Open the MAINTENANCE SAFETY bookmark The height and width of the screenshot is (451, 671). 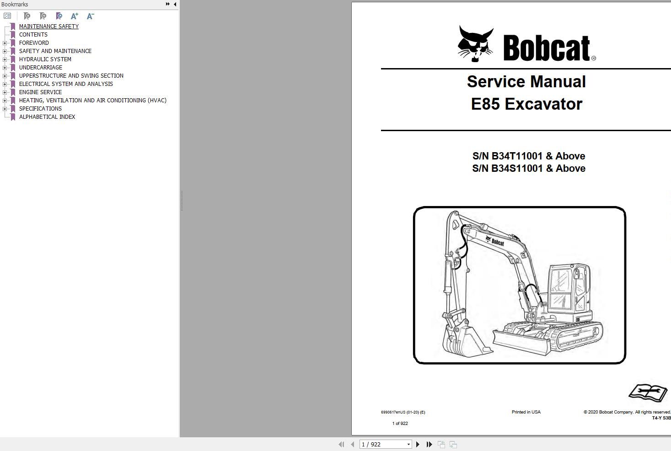(48, 26)
